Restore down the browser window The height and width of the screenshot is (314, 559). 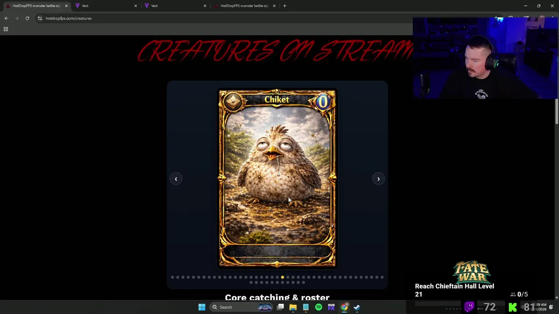[x=538, y=6]
